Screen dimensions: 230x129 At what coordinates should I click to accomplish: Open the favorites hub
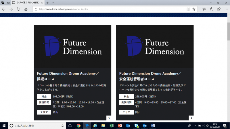(x=204, y=9)
